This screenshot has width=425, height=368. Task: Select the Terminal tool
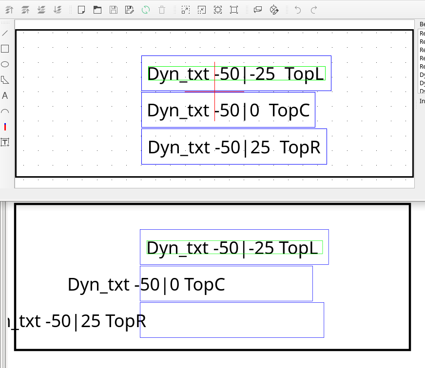[x=5, y=127]
